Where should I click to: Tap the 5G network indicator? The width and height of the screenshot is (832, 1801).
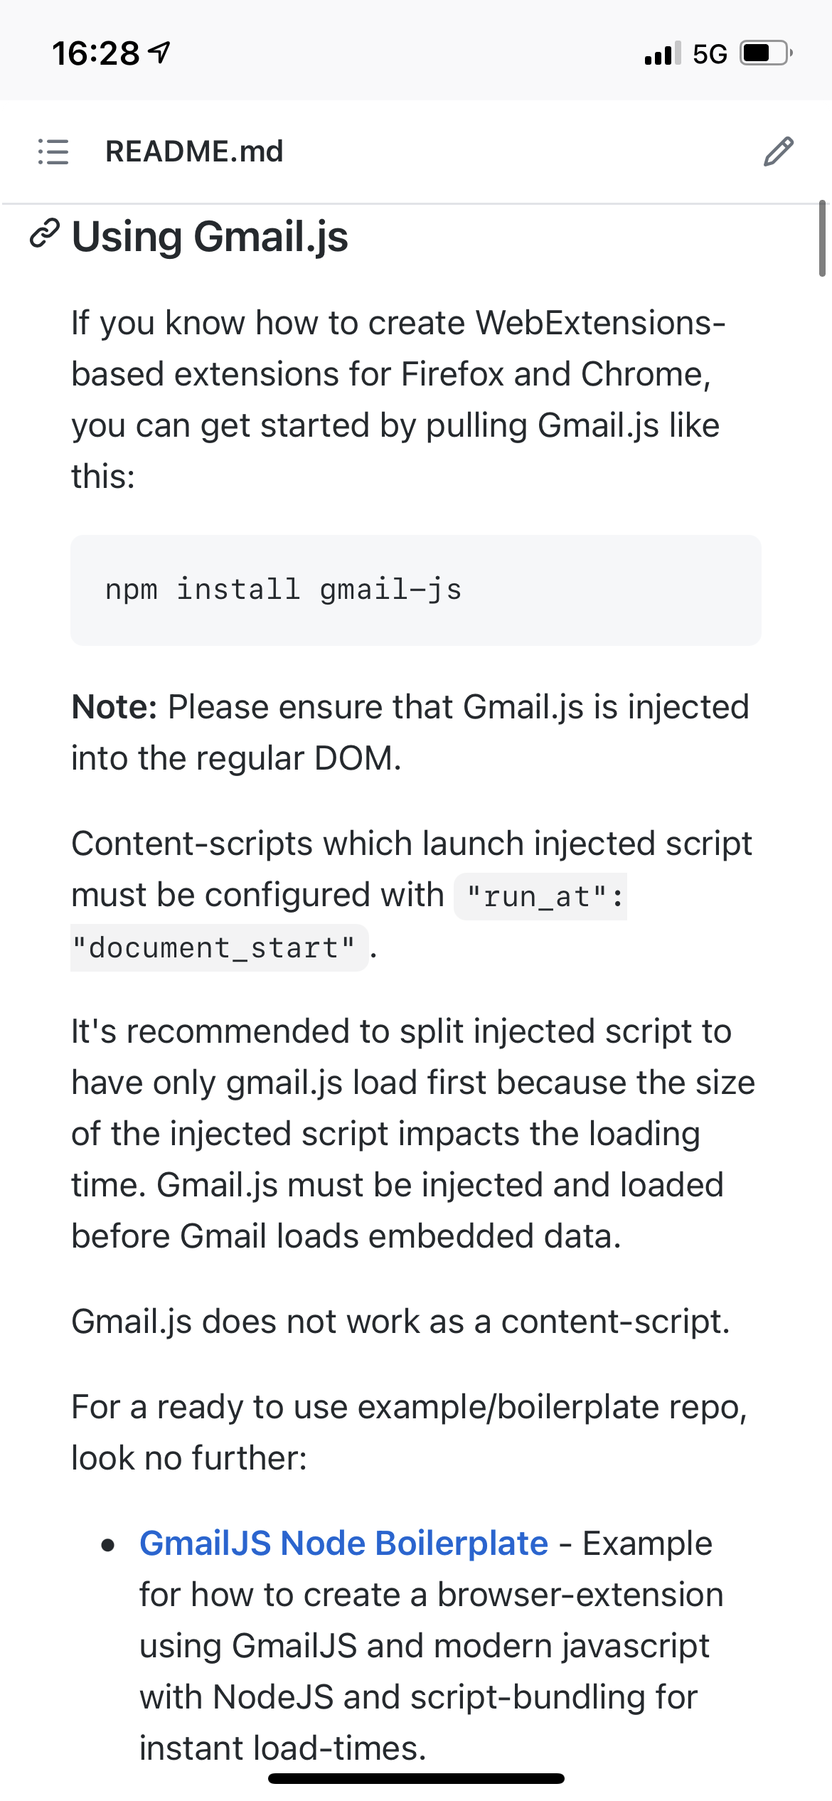pos(708,52)
